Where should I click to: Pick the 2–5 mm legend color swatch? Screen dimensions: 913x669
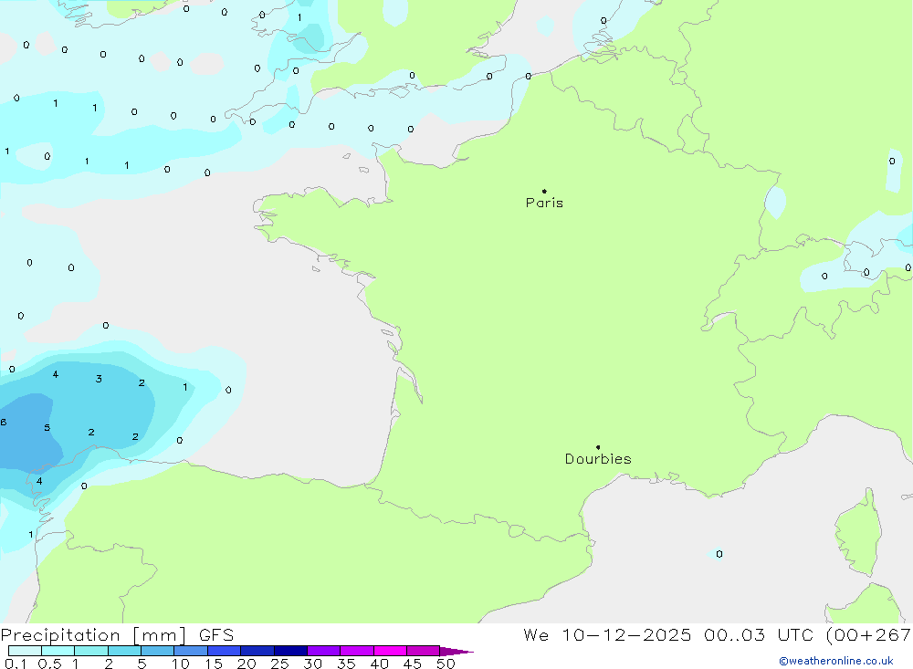coord(124,651)
